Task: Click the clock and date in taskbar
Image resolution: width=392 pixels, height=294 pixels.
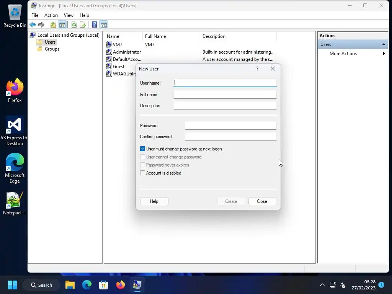Action: (x=364, y=285)
